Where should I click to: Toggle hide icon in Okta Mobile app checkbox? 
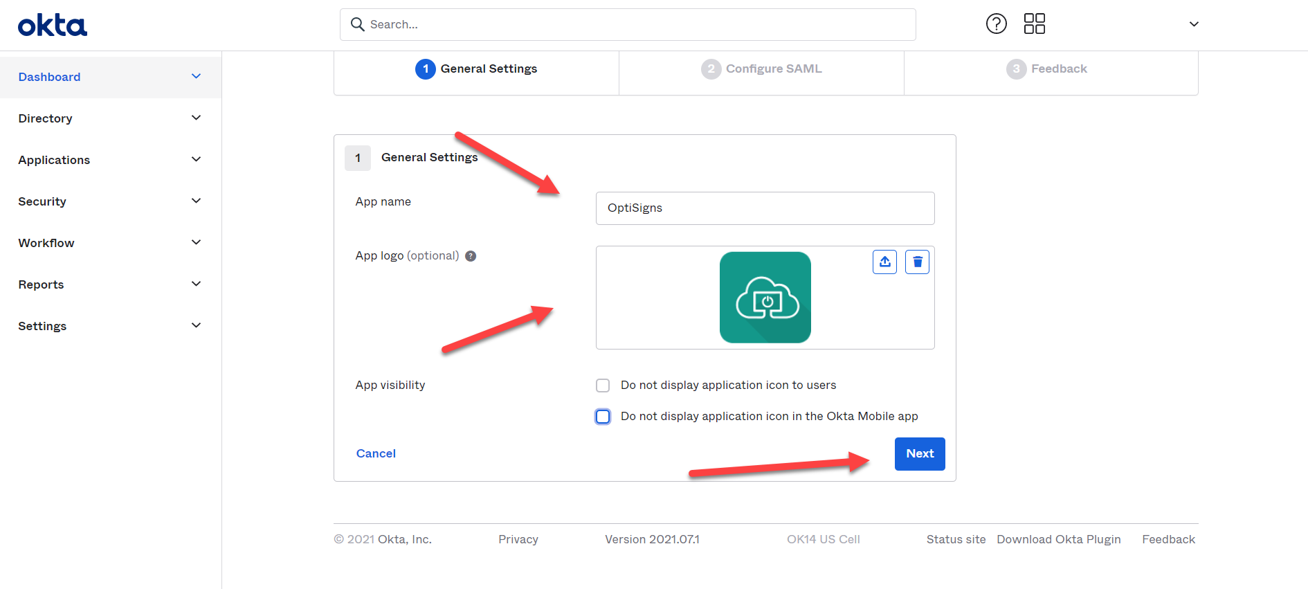pyautogui.click(x=603, y=417)
